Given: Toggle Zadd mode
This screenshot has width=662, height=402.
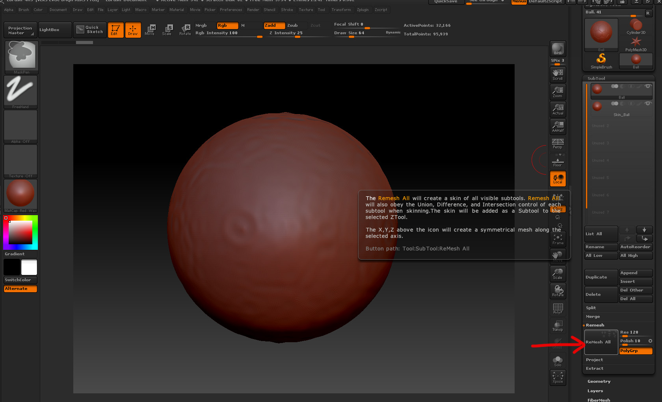Looking at the screenshot, I should point(274,26).
